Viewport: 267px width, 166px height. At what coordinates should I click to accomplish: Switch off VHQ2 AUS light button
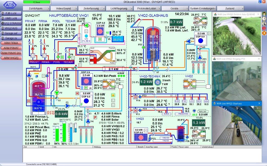(11, 28)
